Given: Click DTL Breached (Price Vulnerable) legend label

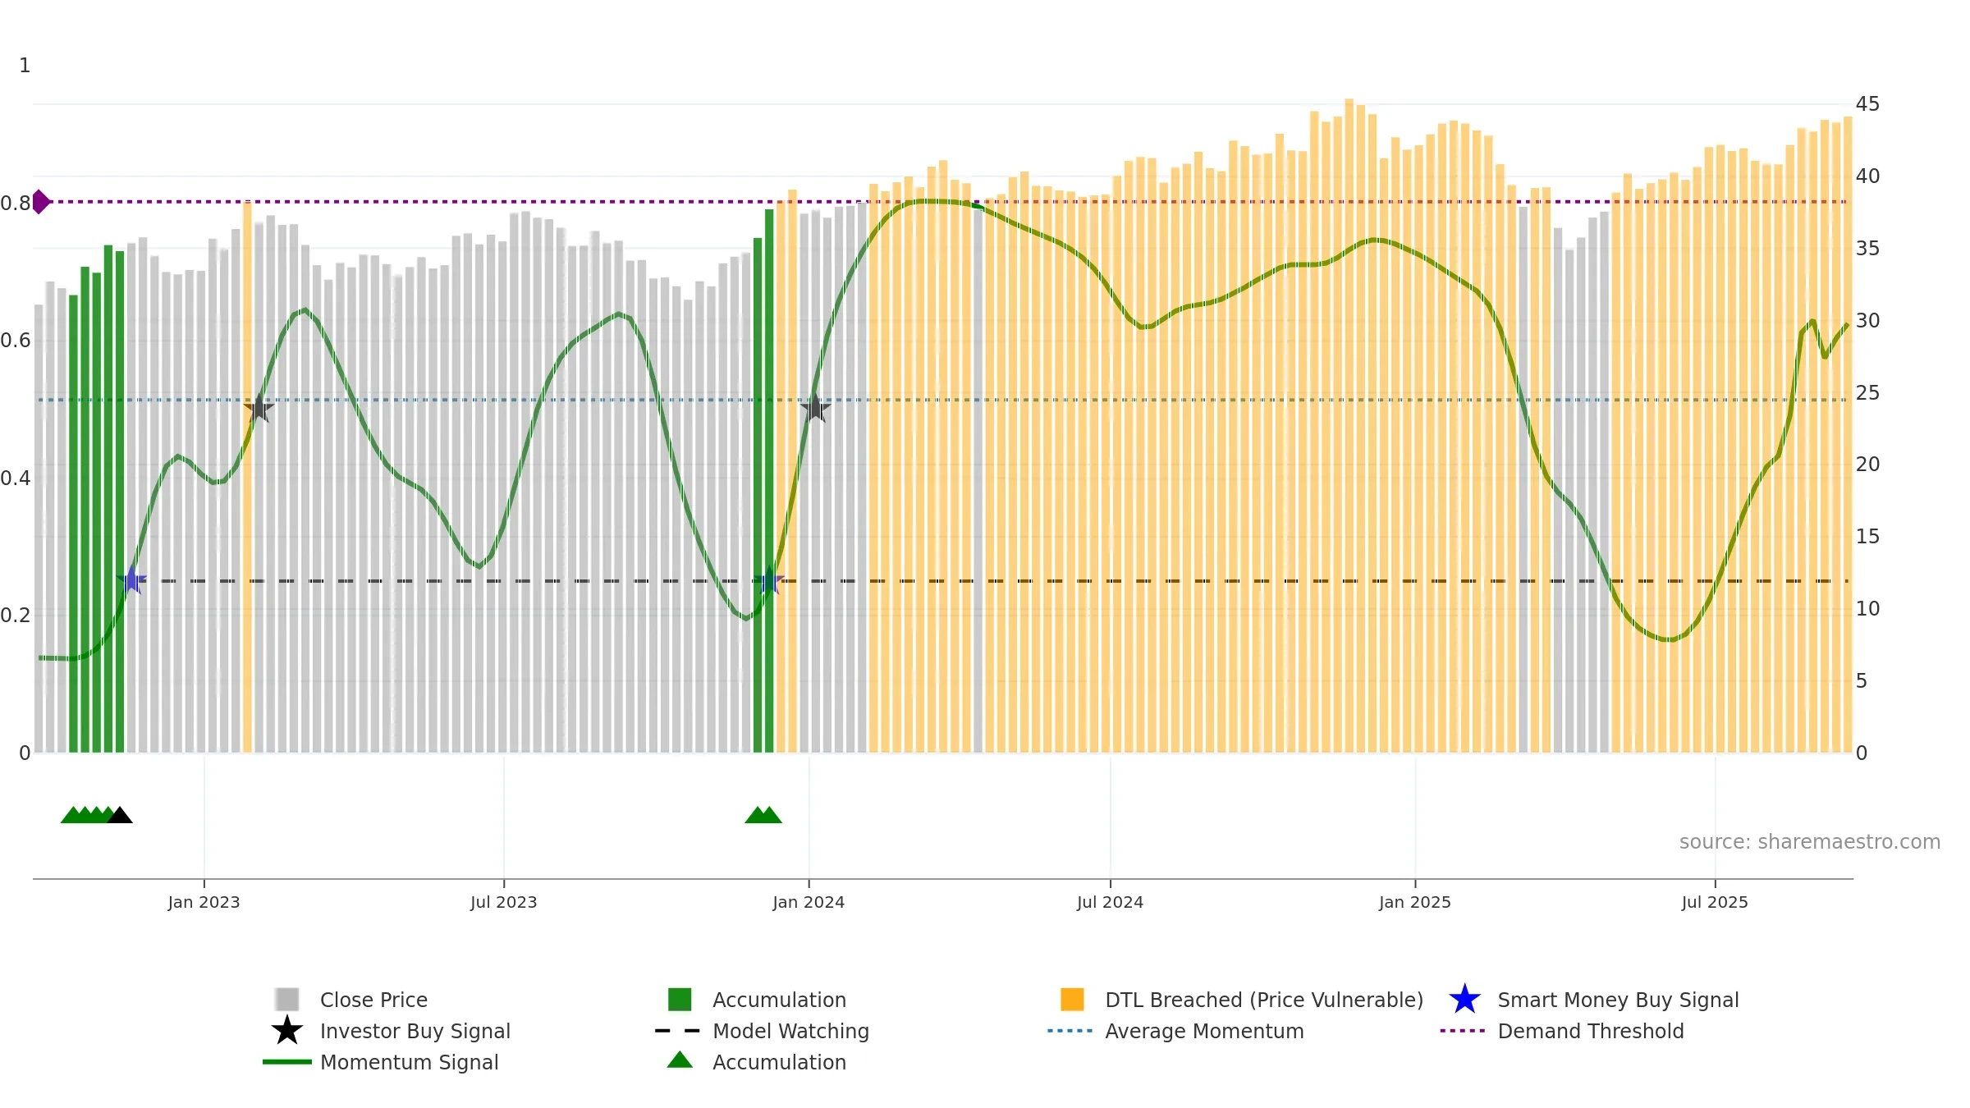Looking at the screenshot, I should [1263, 1000].
